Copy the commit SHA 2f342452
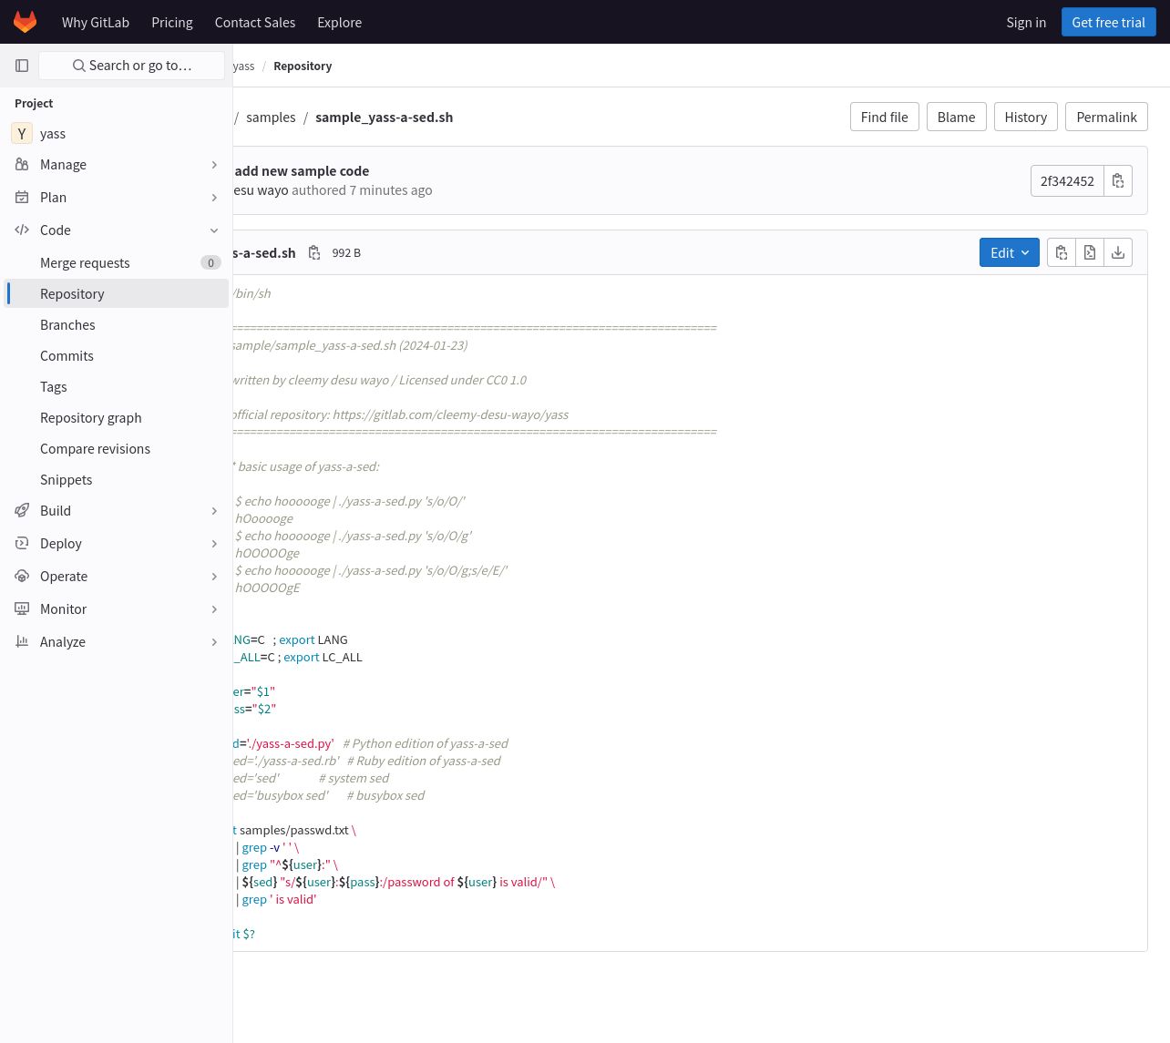 [x=1118, y=181]
